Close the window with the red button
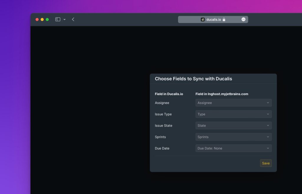Image resolution: width=302 pixels, height=194 pixels. point(37,19)
